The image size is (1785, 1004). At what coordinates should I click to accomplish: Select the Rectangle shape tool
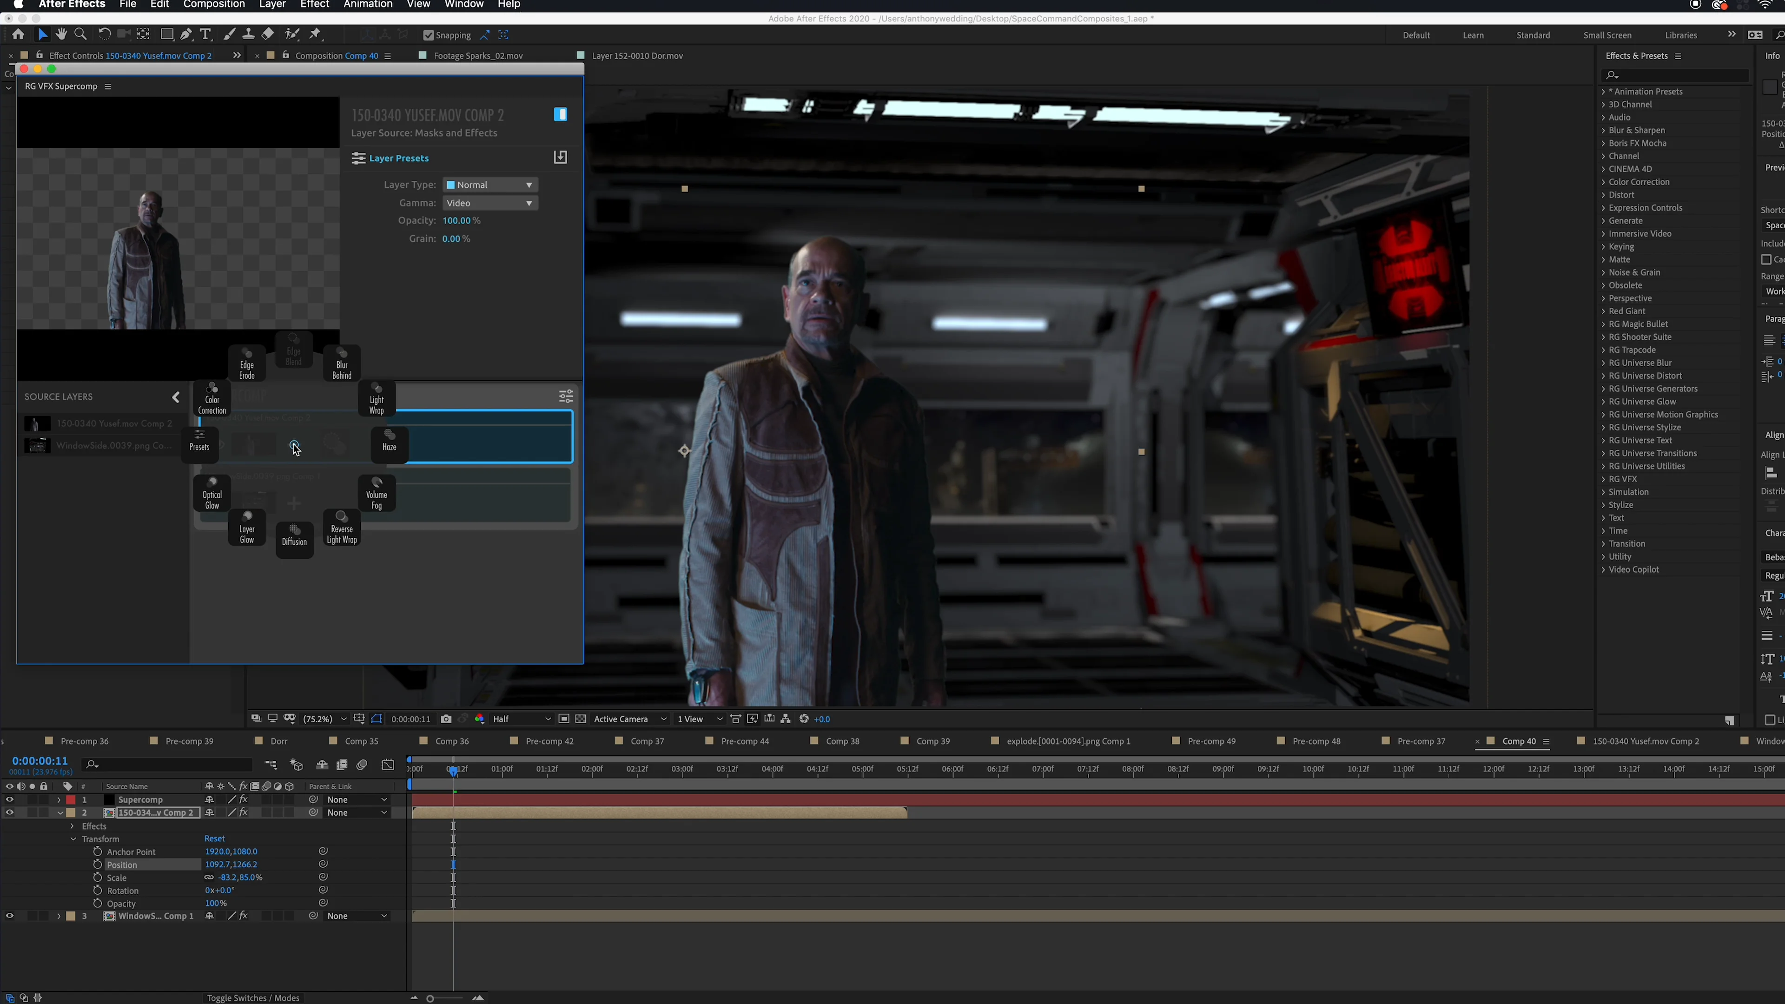pos(166,35)
